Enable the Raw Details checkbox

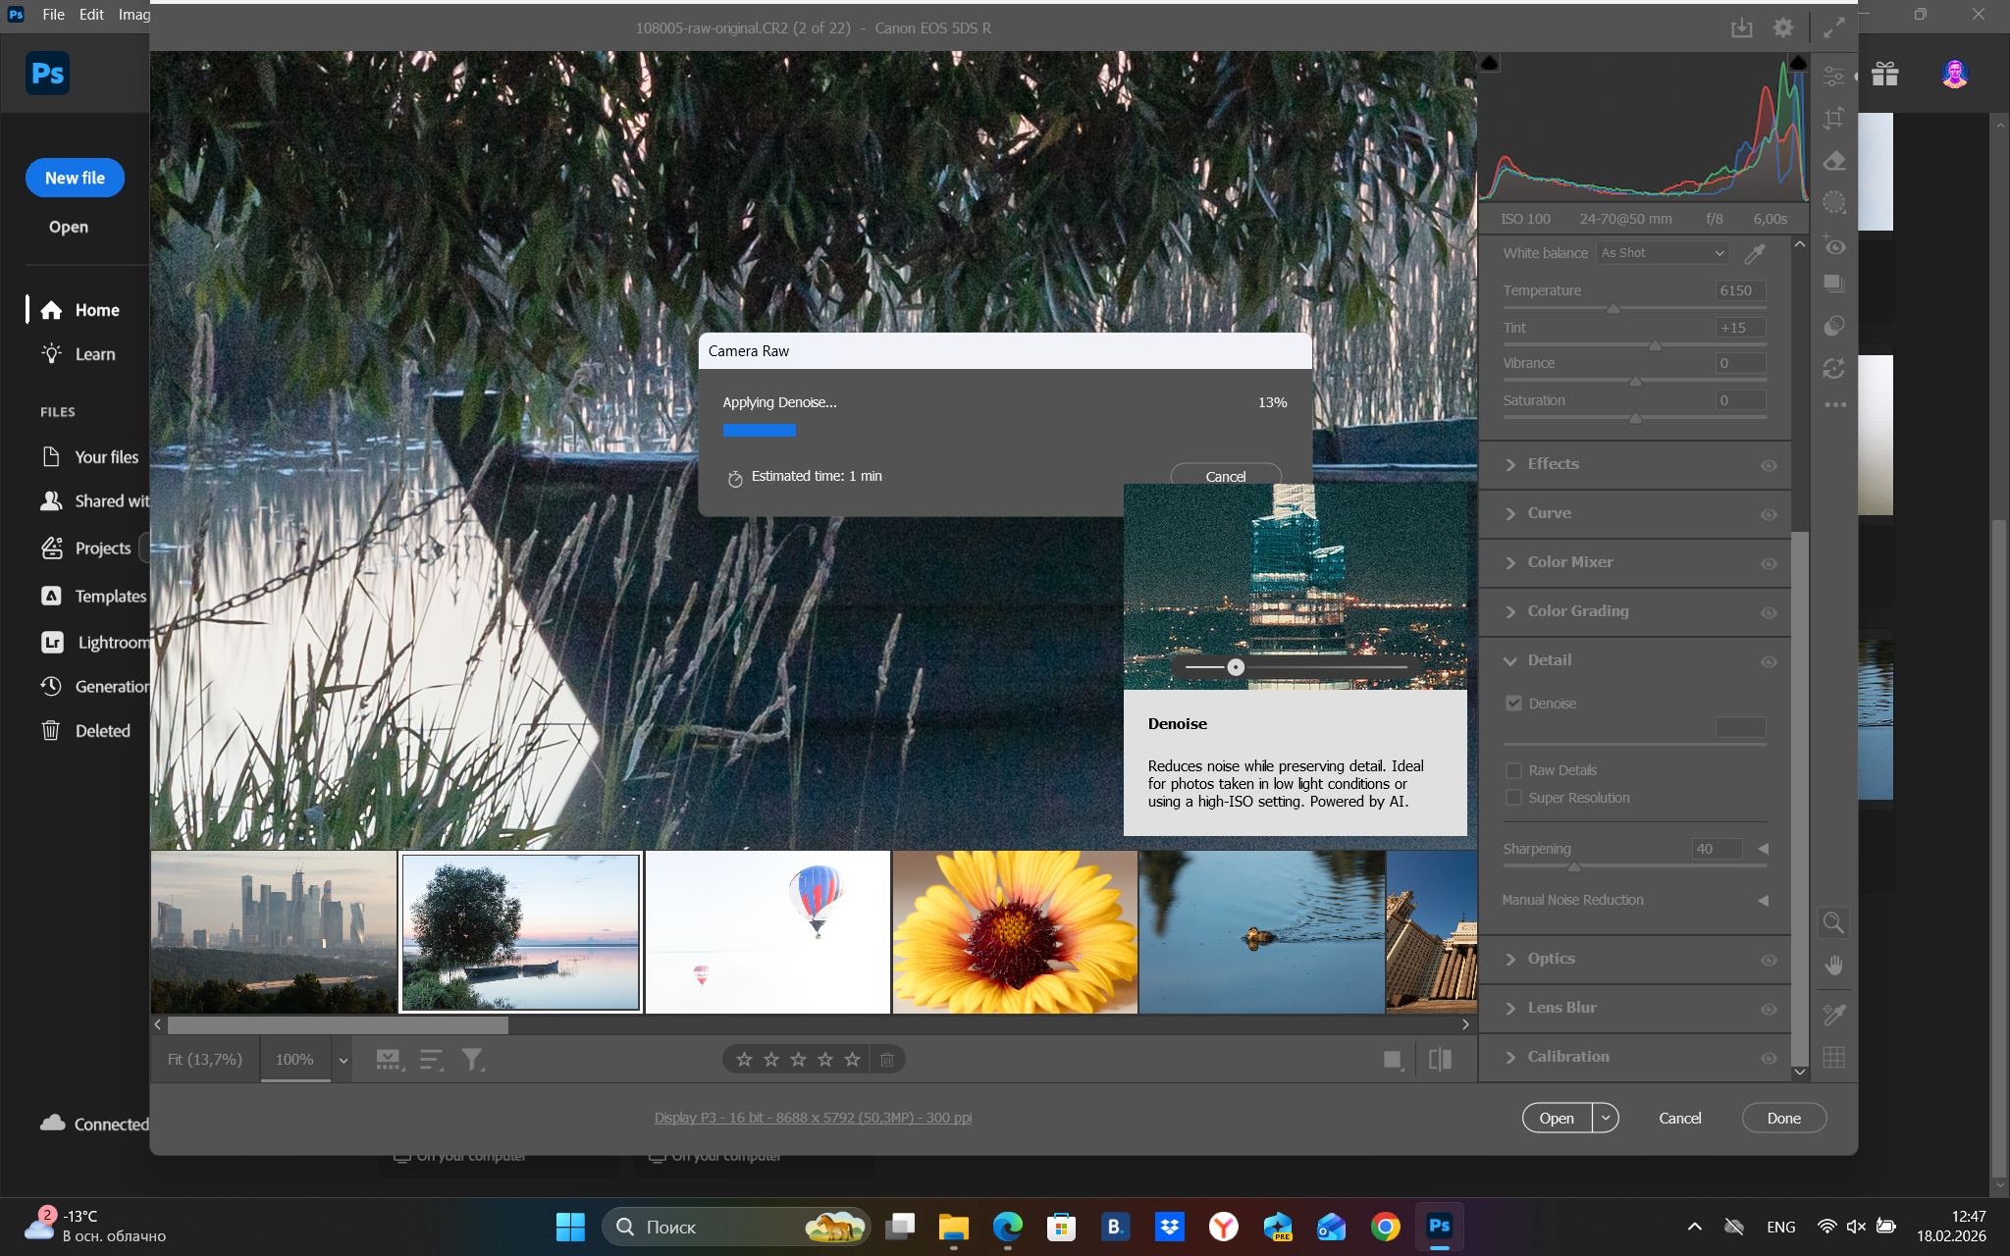(x=1513, y=770)
